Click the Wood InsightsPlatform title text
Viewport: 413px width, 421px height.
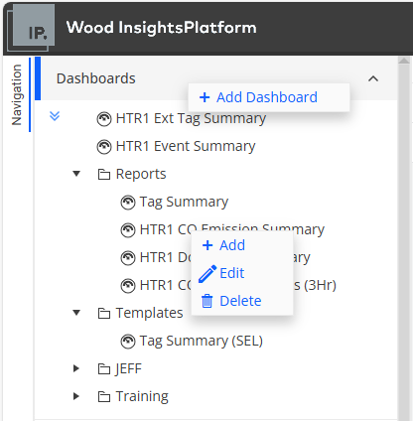tap(162, 27)
